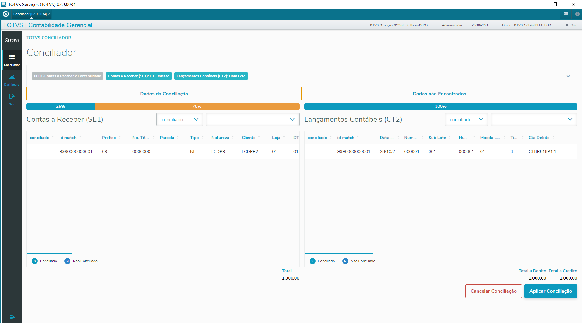Open the conciliado dropdown for Lançamentos Contábeis
This screenshot has height=323, width=582.
coord(466,119)
